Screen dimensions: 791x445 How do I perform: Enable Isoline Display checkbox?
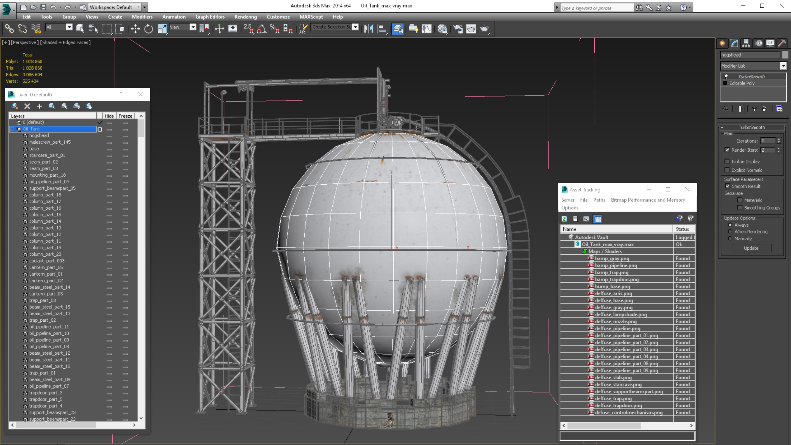(727, 161)
